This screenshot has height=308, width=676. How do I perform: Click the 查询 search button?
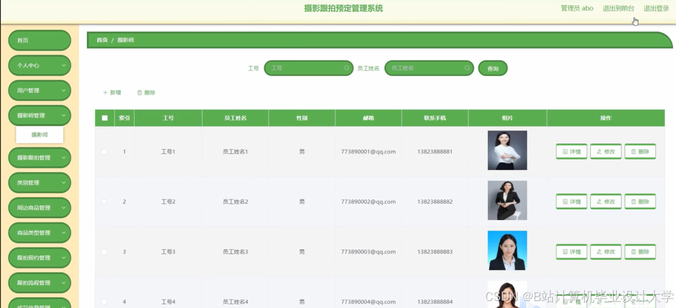click(493, 68)
